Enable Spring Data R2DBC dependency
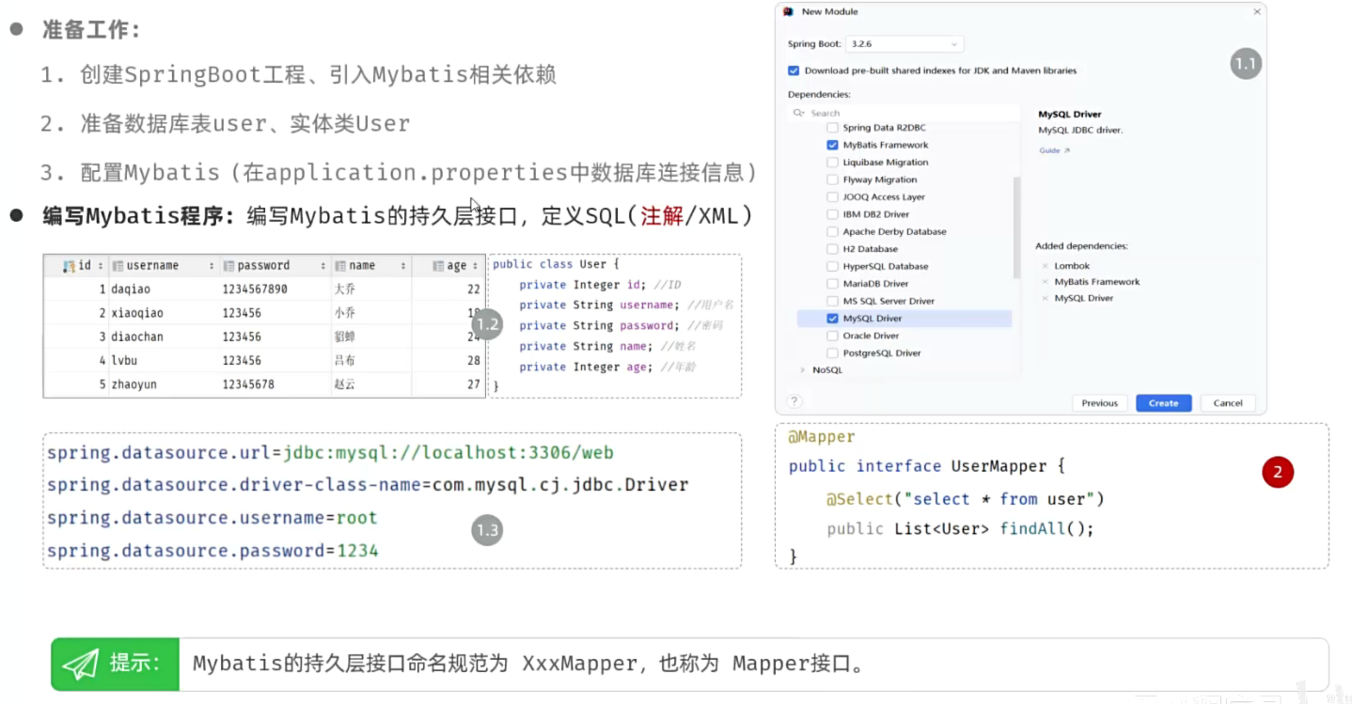This screenshot has height=704, width=1353. pos(832,128)
